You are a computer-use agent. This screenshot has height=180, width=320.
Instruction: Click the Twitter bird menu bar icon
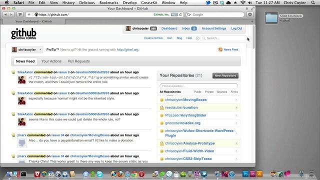pyautogui.click(x=208, y=2)
